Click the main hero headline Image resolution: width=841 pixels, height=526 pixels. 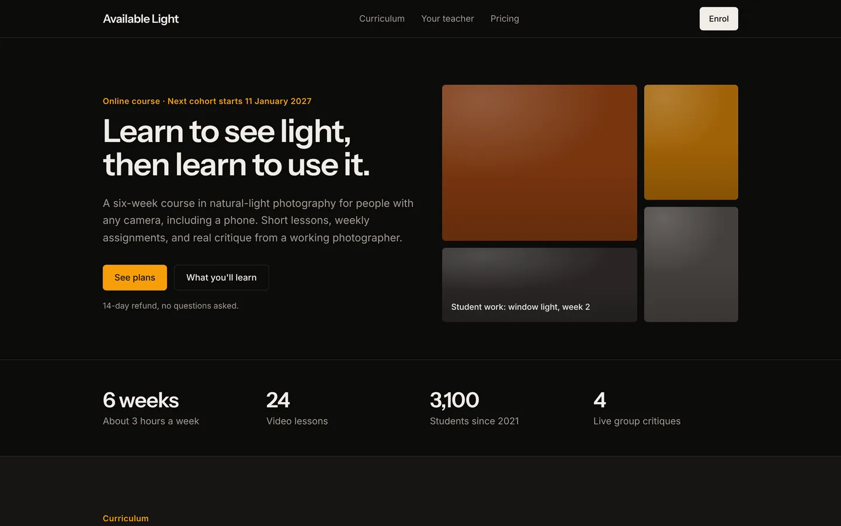237,148
